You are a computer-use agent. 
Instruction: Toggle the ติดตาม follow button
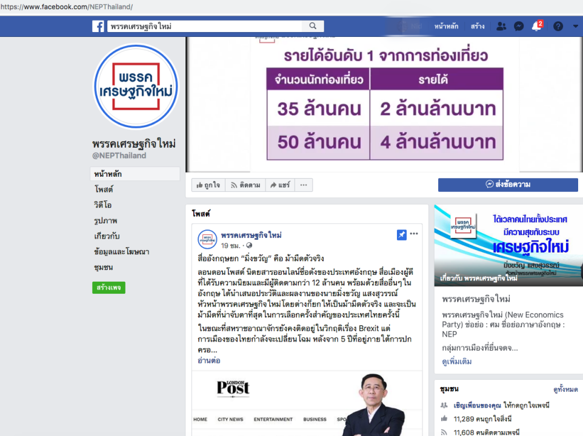(245, 185)
